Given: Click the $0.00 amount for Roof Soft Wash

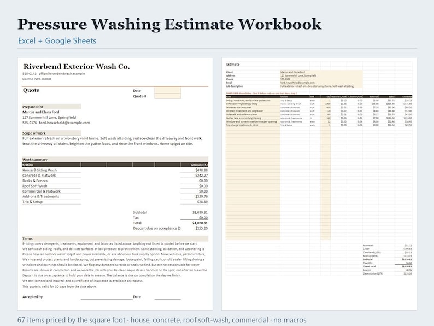Looking at the screenshot, I should pos(203,186).
